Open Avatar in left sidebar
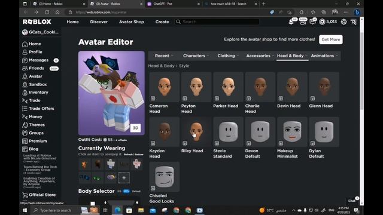383x215 pixels. (x=32, y=76)
